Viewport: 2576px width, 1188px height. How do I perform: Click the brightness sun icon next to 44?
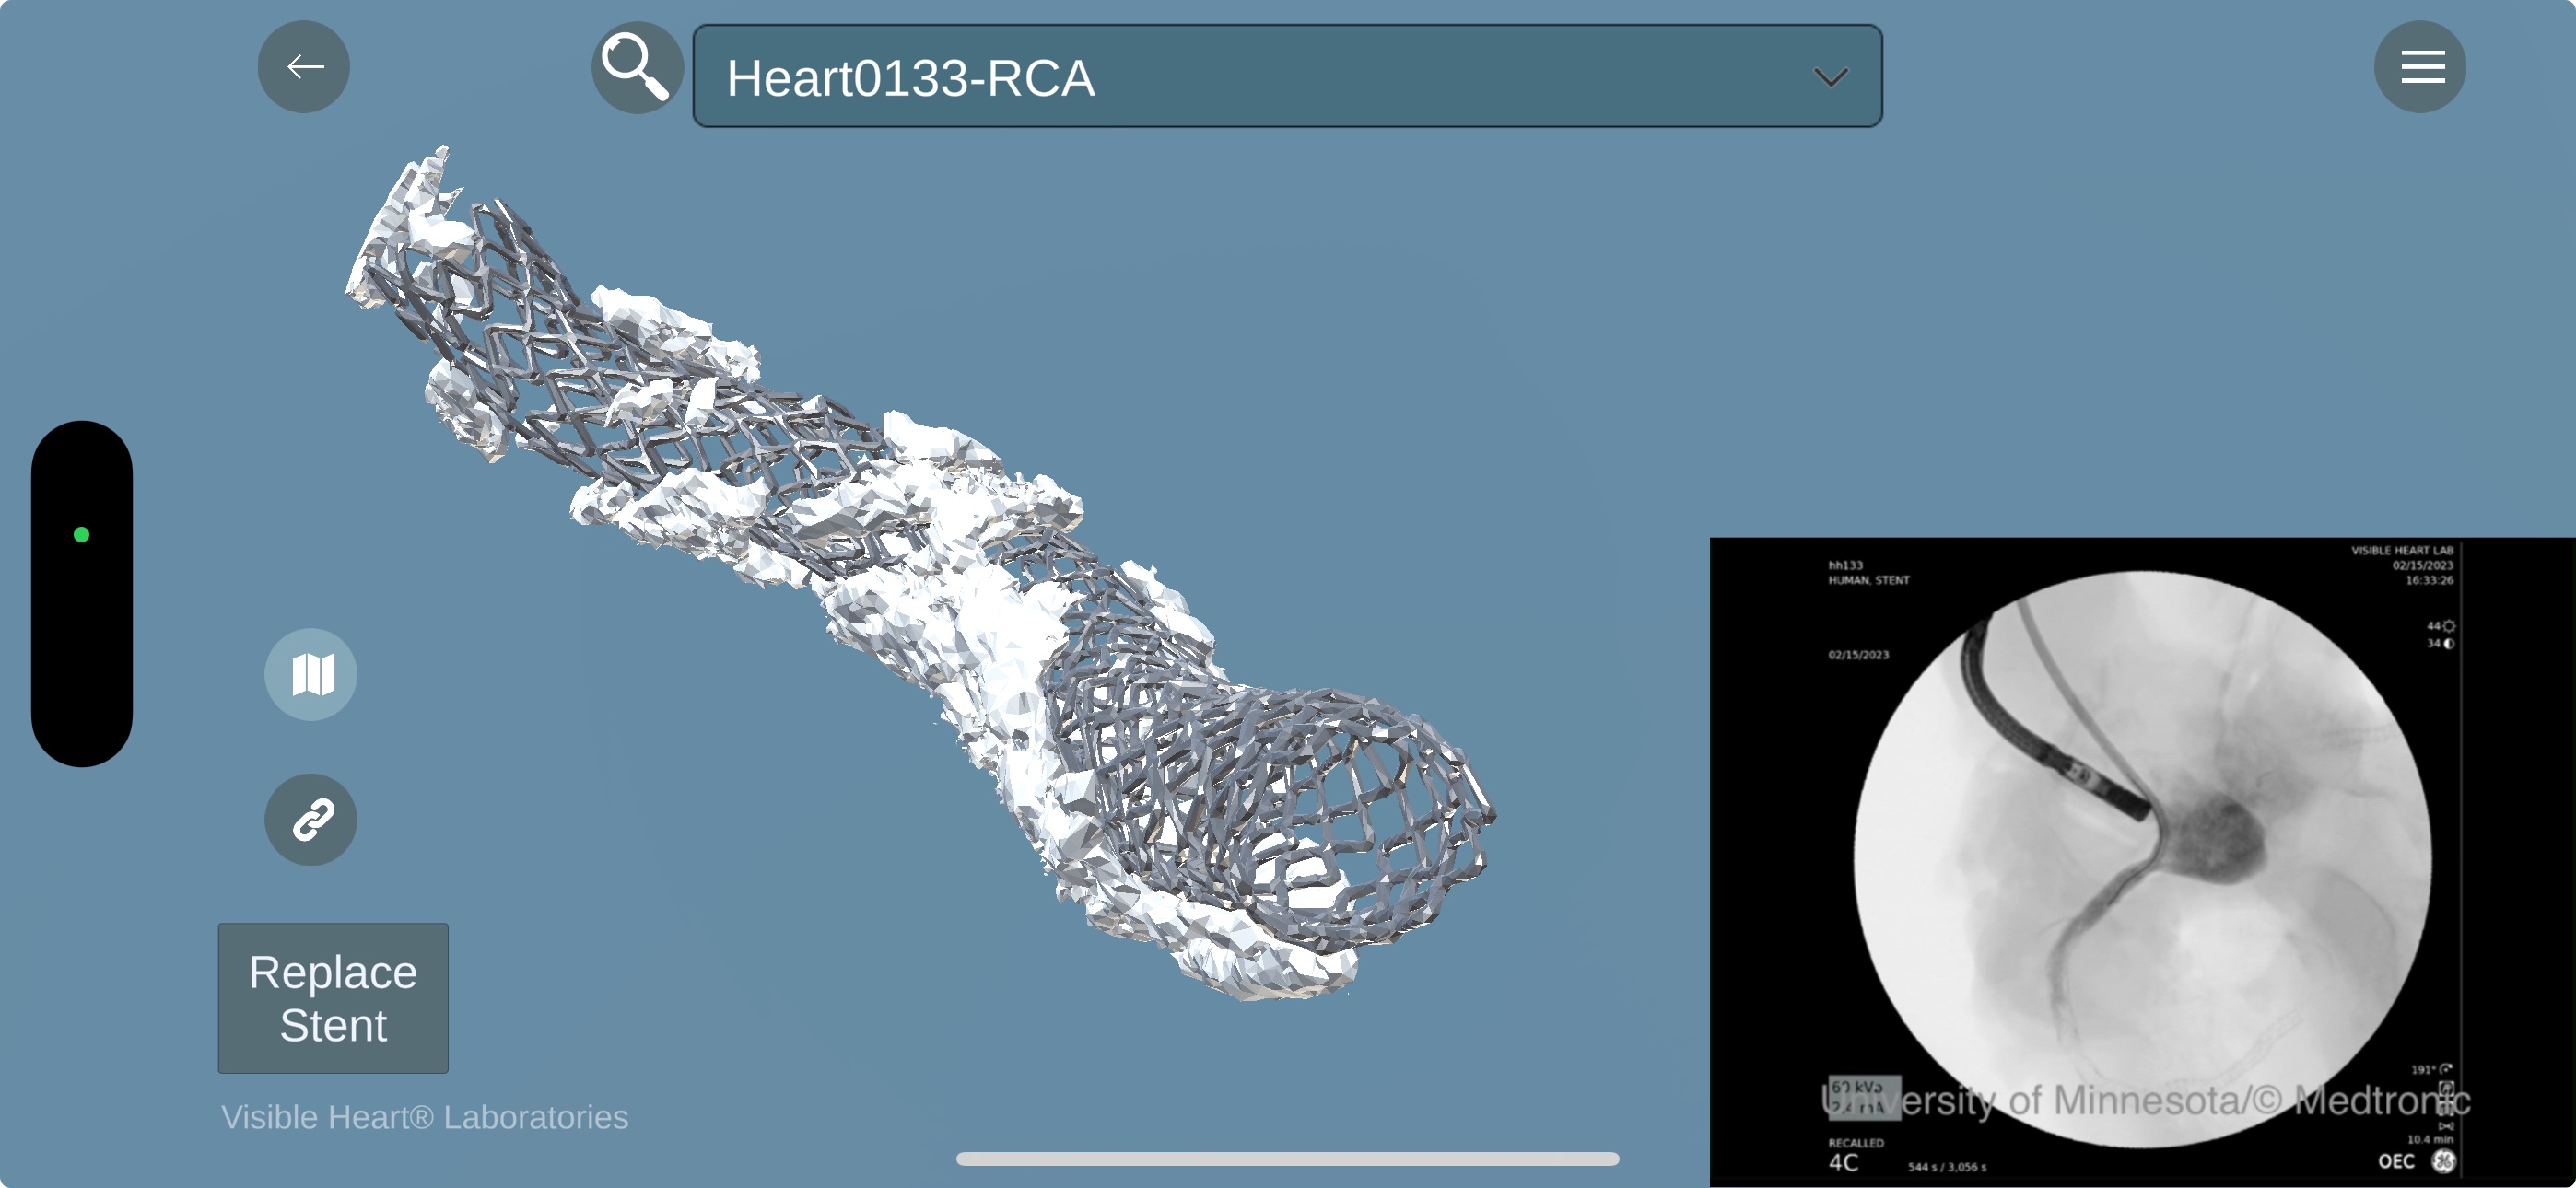pos(2450,626)
